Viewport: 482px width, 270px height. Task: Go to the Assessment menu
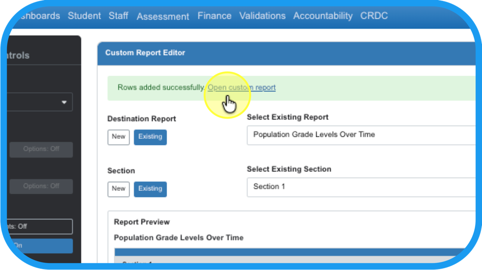[x=163, y=16]
